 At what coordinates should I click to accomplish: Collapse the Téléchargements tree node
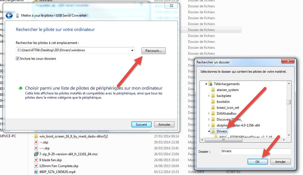pyautogui.click(x=206, y=84)
